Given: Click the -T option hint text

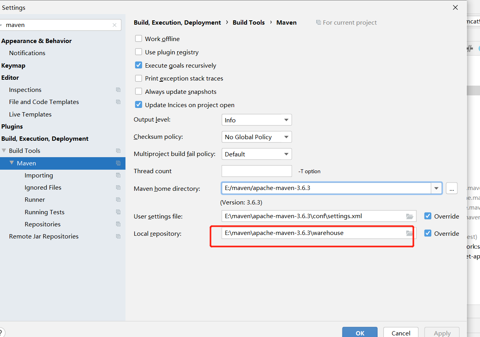Looking at the screenshot, I should click(x=309, y=171).
